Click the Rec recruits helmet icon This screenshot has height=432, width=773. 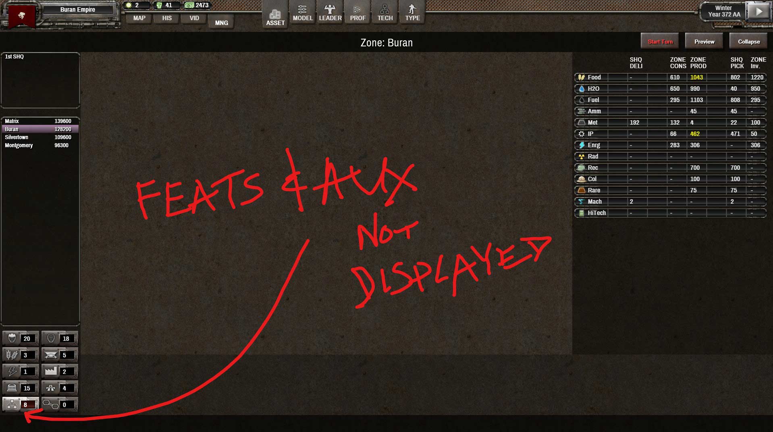[x=581, y=167]
